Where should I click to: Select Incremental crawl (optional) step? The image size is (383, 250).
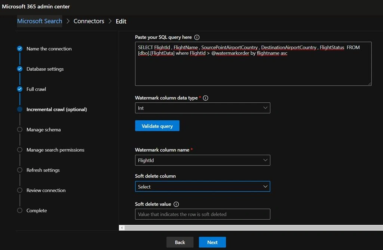(x=57, y=109)
